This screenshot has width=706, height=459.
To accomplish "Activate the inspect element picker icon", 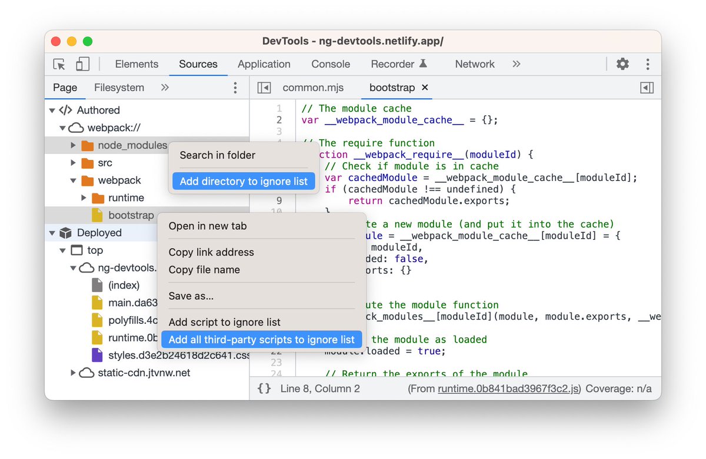I will 59,64.
